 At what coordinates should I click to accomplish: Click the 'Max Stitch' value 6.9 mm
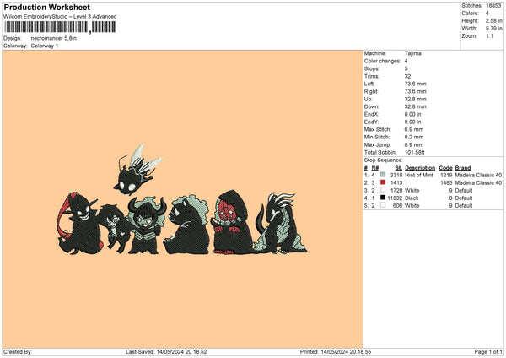414,129
